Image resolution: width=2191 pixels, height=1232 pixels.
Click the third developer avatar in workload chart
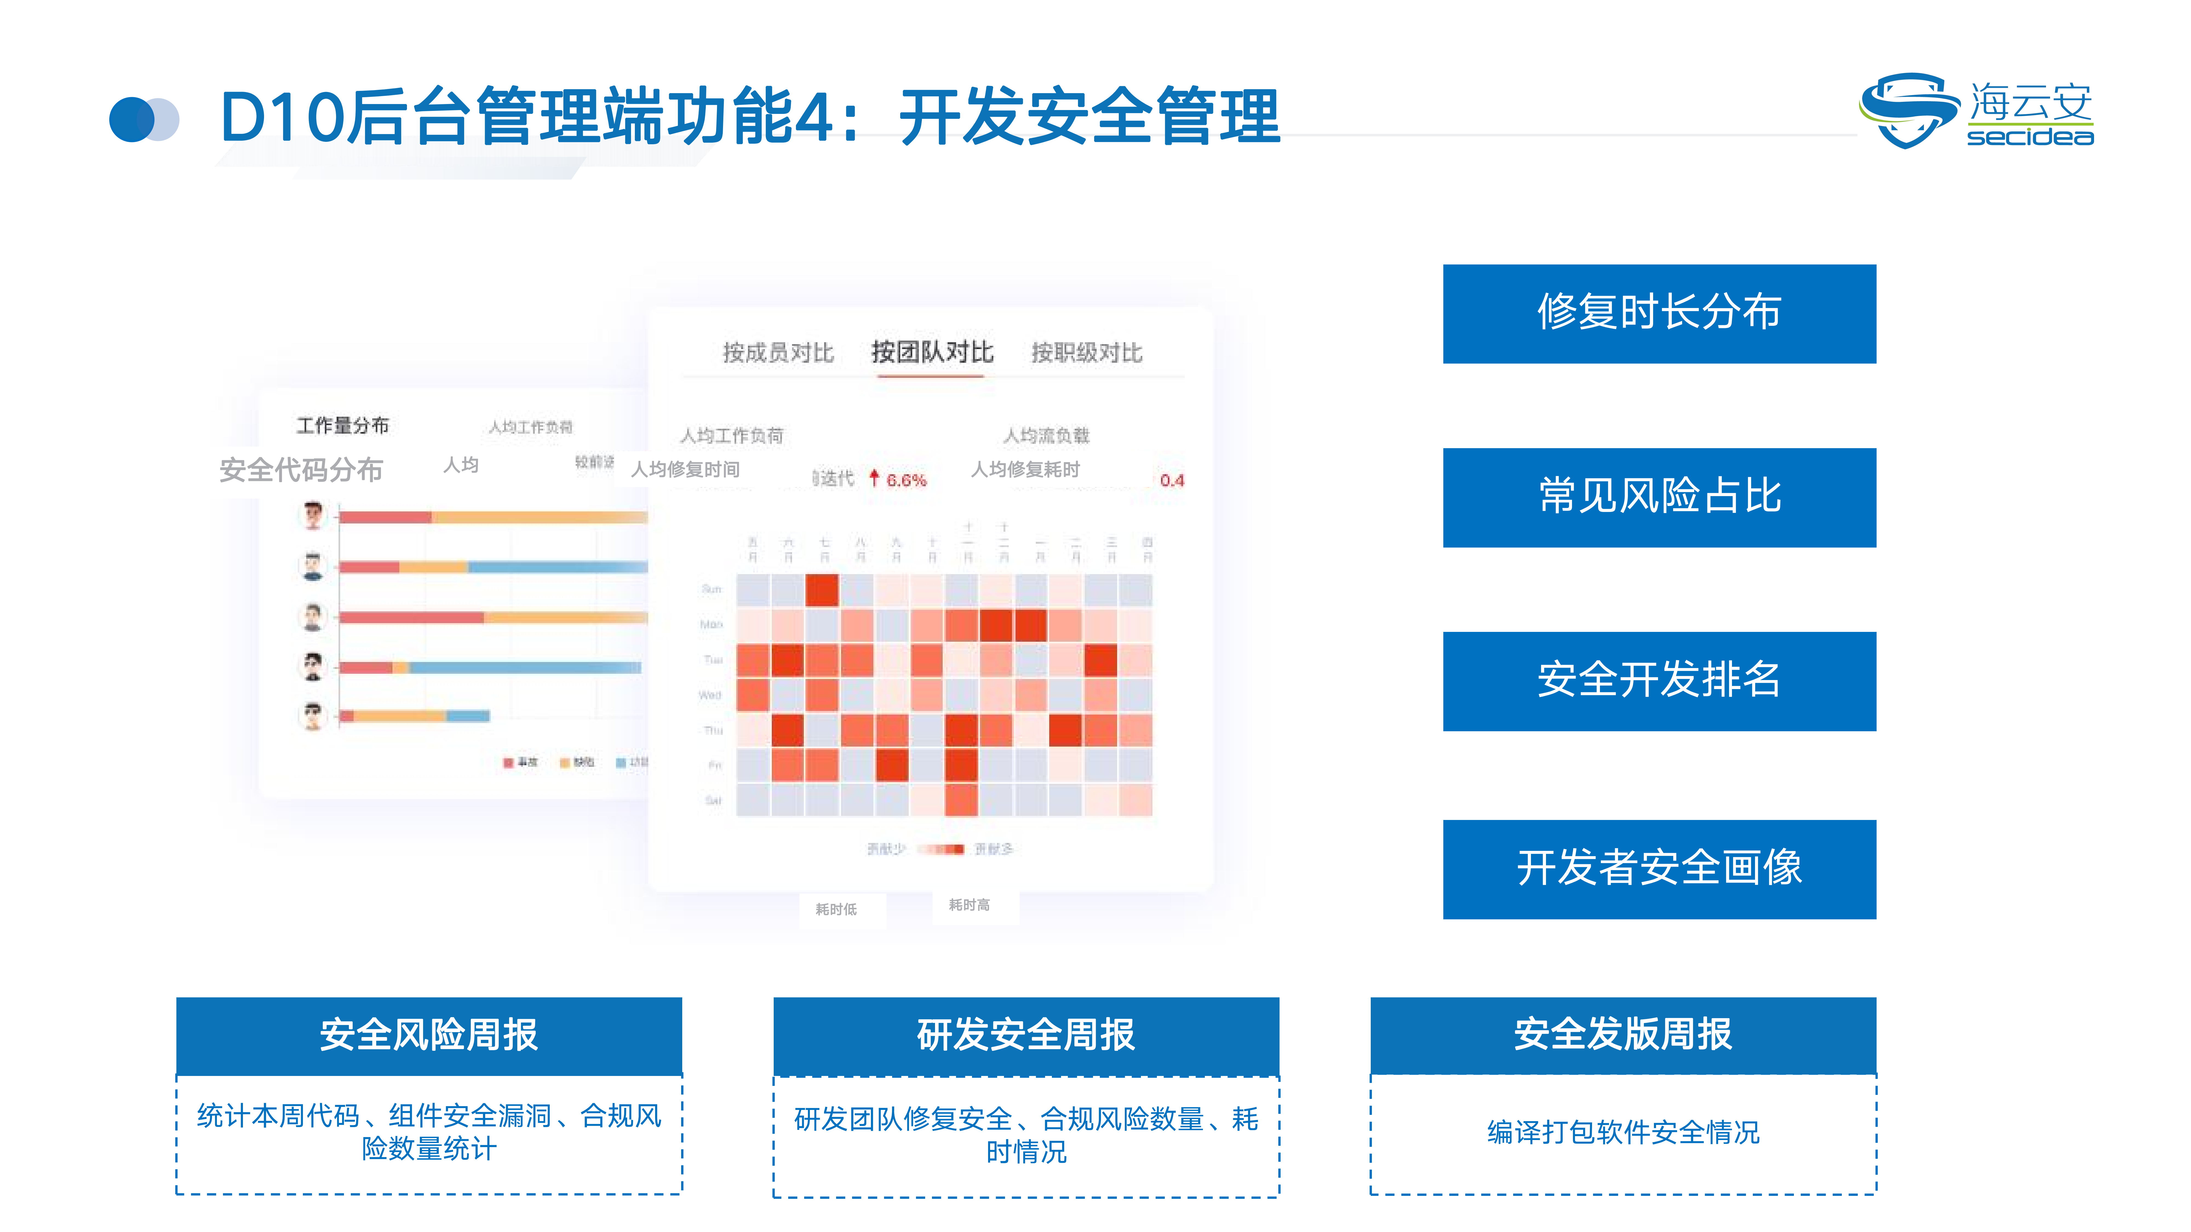pos(313,617)
